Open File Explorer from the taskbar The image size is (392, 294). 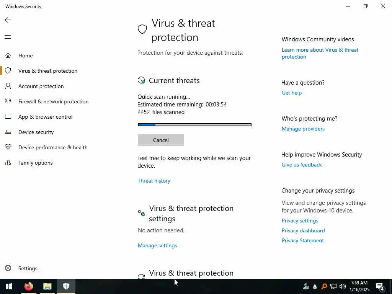tap(47, 286)
